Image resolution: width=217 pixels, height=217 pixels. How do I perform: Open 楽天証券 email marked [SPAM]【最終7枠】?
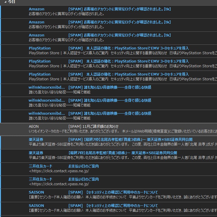point(108,142)
